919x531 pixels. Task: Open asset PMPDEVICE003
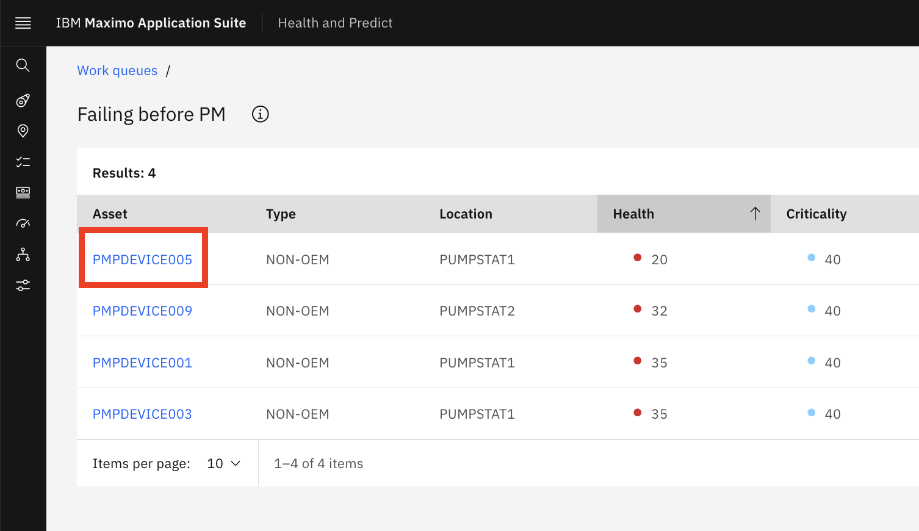tap(142, 414)
